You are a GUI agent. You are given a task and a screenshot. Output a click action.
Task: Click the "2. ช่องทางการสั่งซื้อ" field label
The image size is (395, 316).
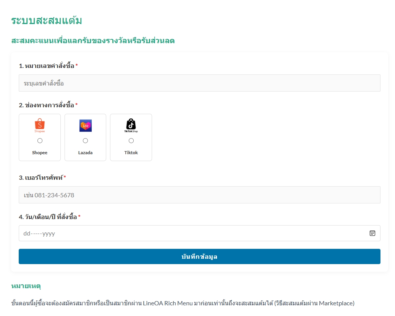pyautogui.click(x=47, y=105)
